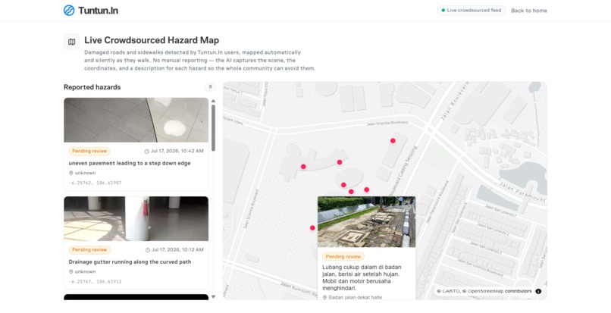Select the 10:42 AM timestamp on first card
The height and width of the screenshot is (313, 611).
pos(177,151)
